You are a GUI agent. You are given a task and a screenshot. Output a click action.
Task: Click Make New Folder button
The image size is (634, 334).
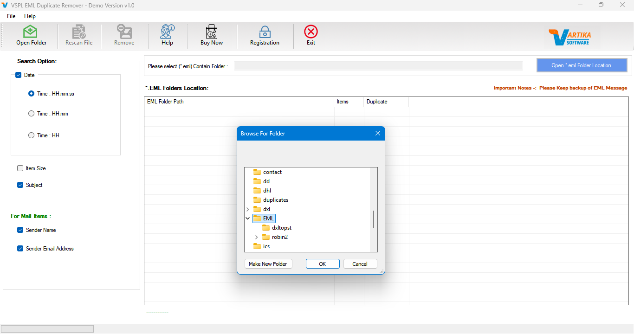[268, 264]
